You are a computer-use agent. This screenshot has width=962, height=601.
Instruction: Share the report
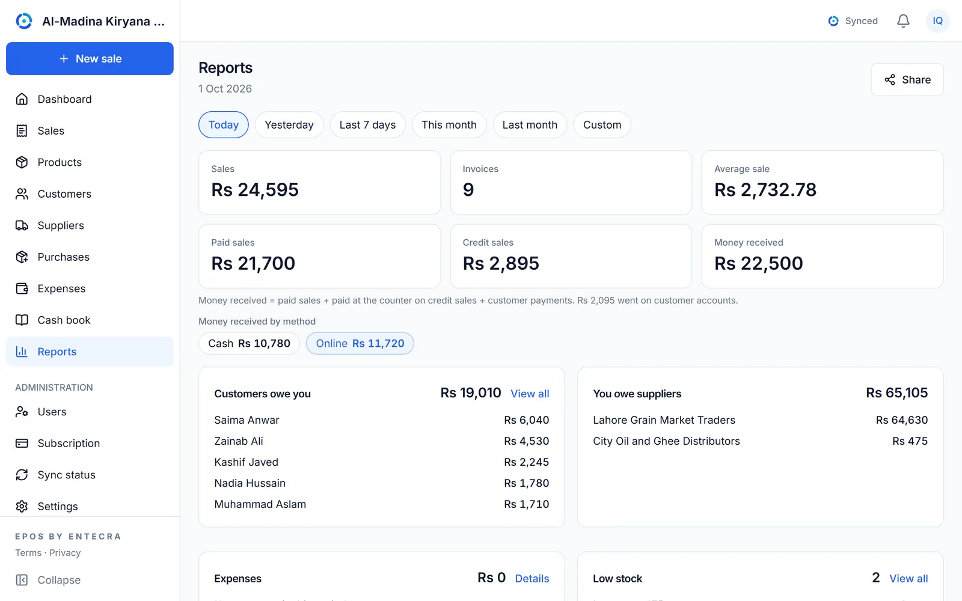point(907,79)
